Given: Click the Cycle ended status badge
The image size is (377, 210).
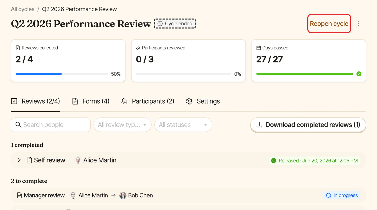Looking at the screenshot, I should pyautogui.click(x=175, y=24).
